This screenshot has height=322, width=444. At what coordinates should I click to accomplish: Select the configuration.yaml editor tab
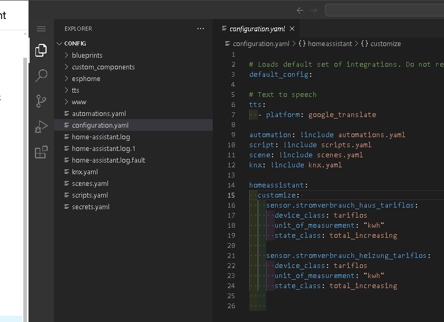tap(257, 29)
